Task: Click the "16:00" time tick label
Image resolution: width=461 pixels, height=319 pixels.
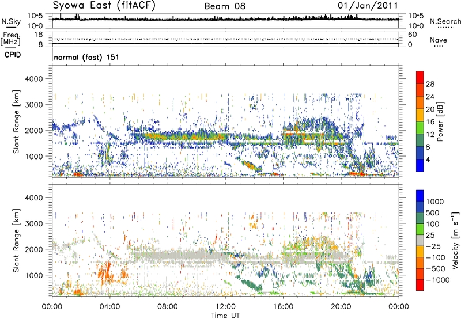Action: point(283,307)
